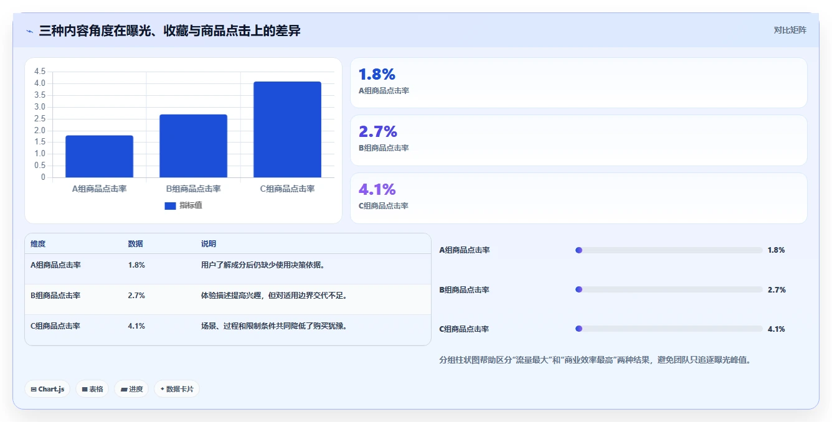This screenshot has height=422, width=832.
Task: Open the 2.7% data card
Action: click(x=579, y=140)
